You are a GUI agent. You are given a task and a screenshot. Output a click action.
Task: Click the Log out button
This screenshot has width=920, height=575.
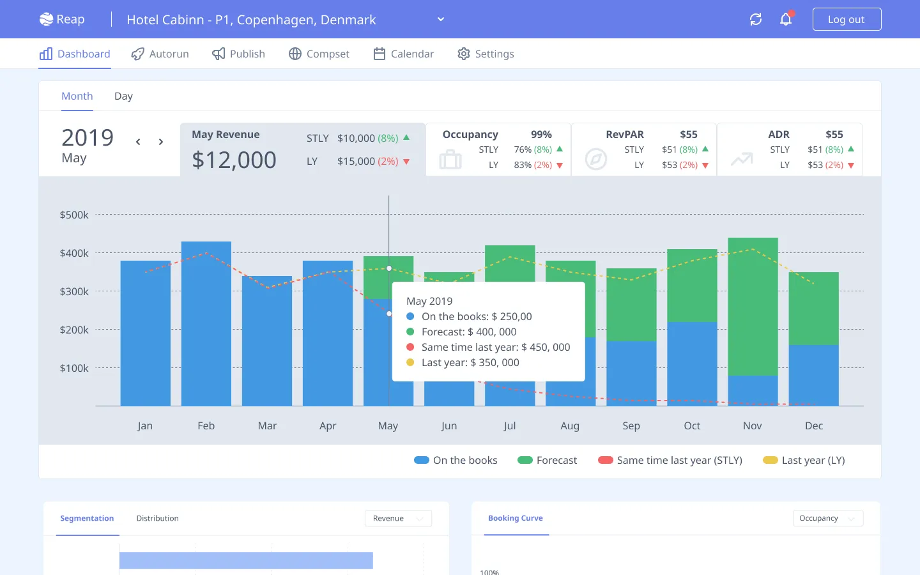pyautogui.click(x=847, y=19)
